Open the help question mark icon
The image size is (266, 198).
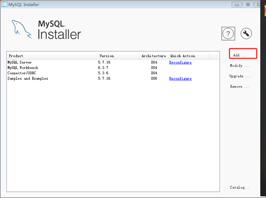[x=228, y=34]
